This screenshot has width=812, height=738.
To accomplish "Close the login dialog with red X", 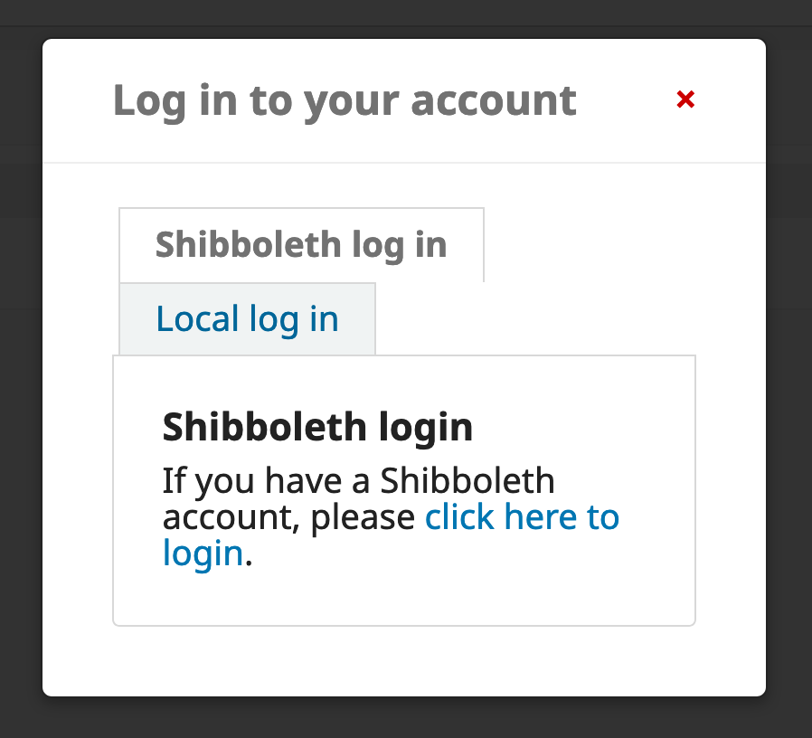I will tap(685, 99).
